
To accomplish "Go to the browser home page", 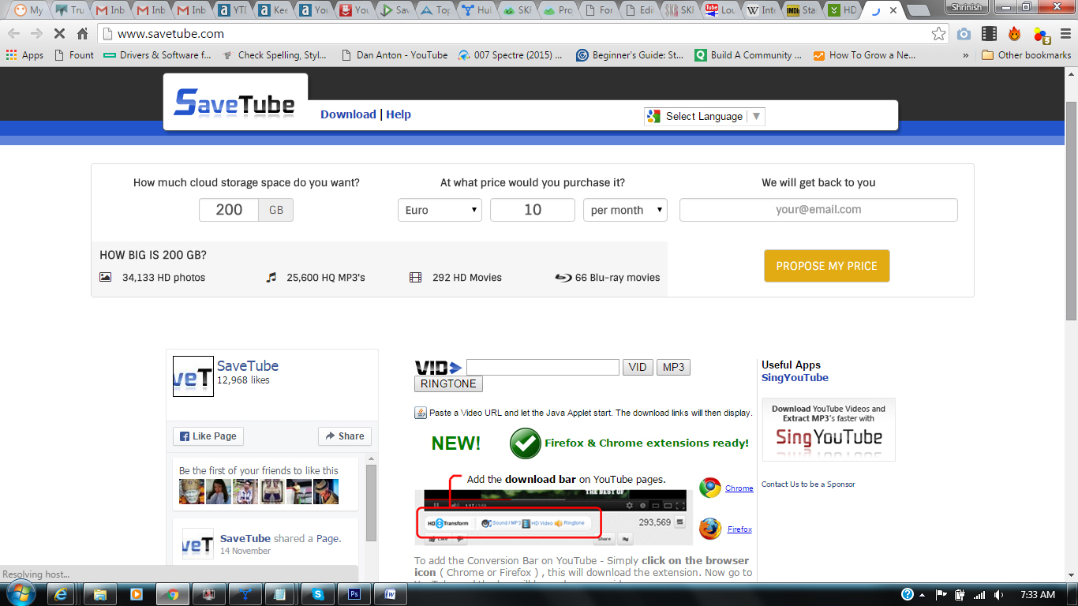I will click(82, 34).
